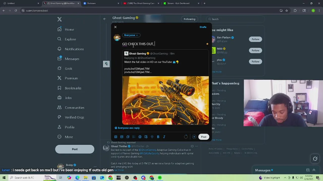Add media image to post
Viewport: 323px width, 181px height.
(116, 137)
